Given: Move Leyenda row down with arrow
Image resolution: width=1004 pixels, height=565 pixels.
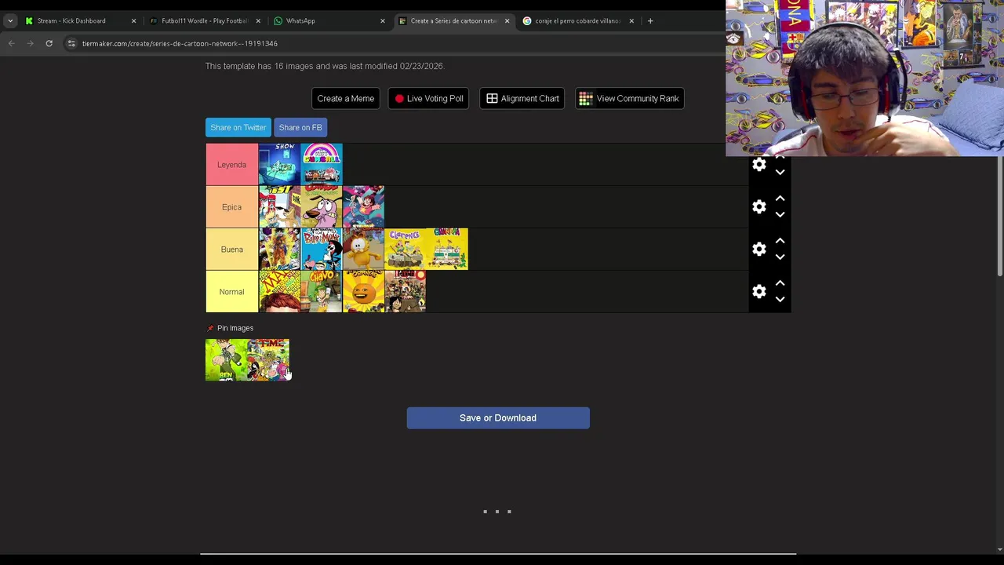Looking at the screenshot, I should click(x=780, y=172).
